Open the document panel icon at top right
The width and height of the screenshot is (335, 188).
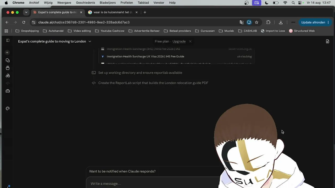coord(327,41)
